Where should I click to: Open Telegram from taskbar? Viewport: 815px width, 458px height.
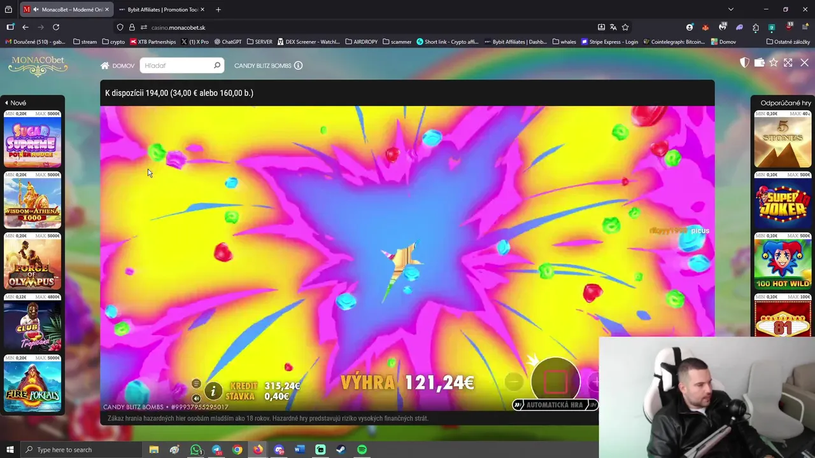pos(216,450)
